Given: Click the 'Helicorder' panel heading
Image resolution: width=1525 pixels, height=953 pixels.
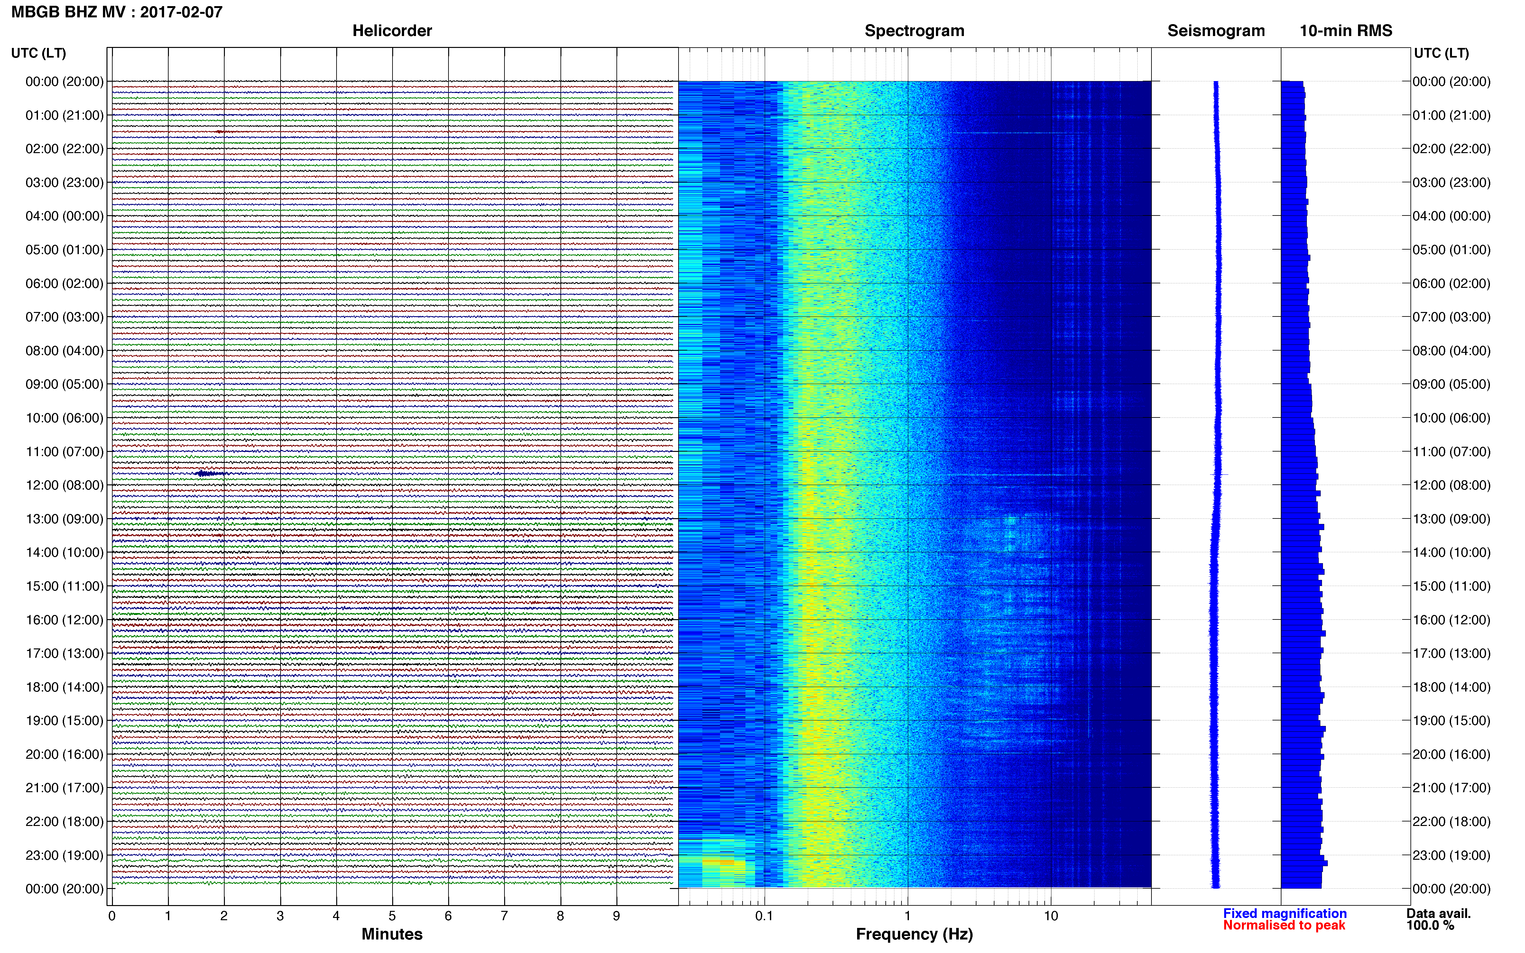Looking at the screenshot, I should tap(392, 31).
